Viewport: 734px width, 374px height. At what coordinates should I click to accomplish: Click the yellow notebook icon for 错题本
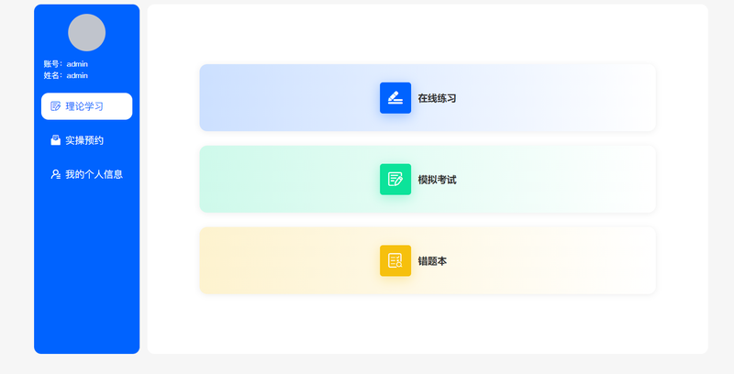395,260
